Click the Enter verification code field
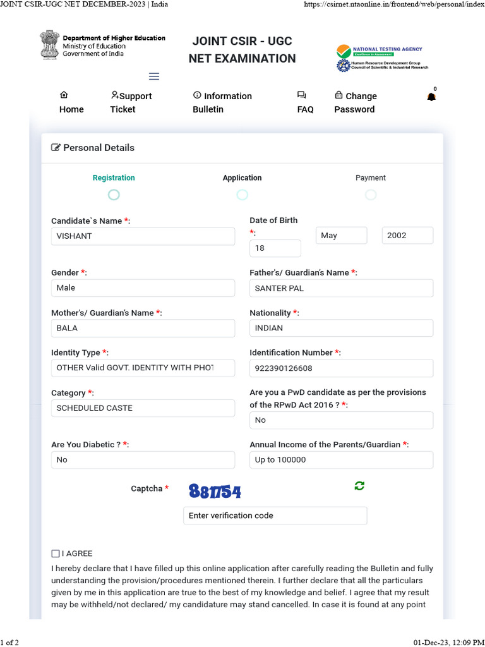The image size is (485, 647). click(275, 516)
